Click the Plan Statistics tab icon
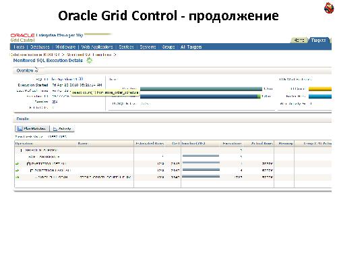Viewport: 337px width, 253px height. pyautogui.click(x=20, y=128)
